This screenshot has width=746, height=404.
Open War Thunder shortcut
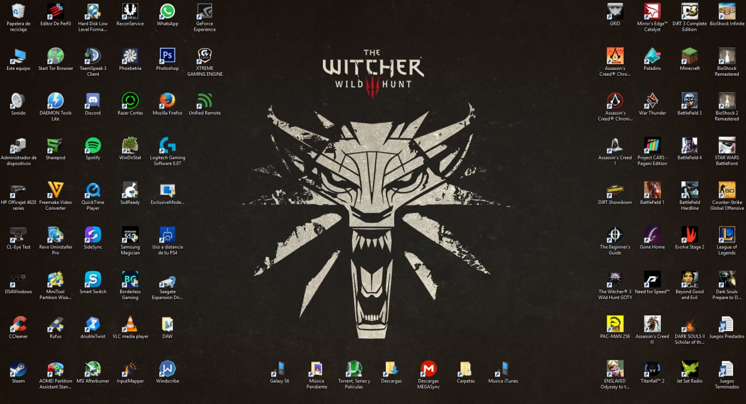[x=652, y=101]
